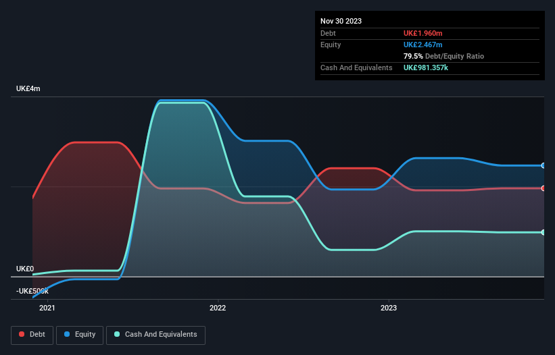Click the -UK£500k y-axis label
Screen dimensions: 555x355
pyautogui.click(x=32, y=291)
